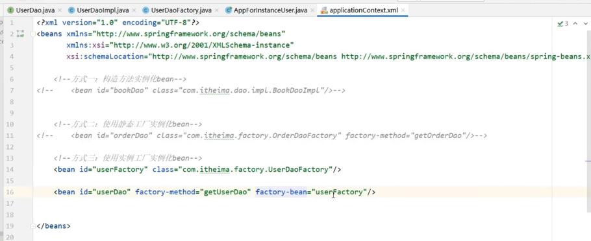Open the inspections widget showing 3 typos
591x241 pixels.
562,24
